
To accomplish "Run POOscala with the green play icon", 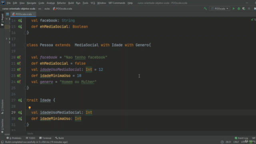I will click(x=234, y=8).
